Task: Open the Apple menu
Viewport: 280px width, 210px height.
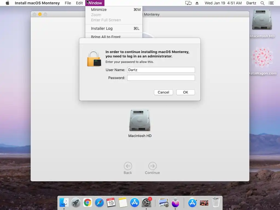Action: [7, 3]
